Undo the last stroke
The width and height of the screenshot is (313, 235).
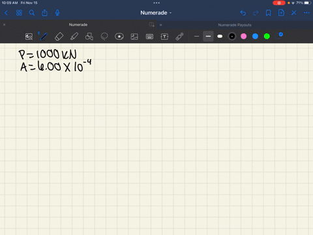pyautogui.click(x=243, y=13)
